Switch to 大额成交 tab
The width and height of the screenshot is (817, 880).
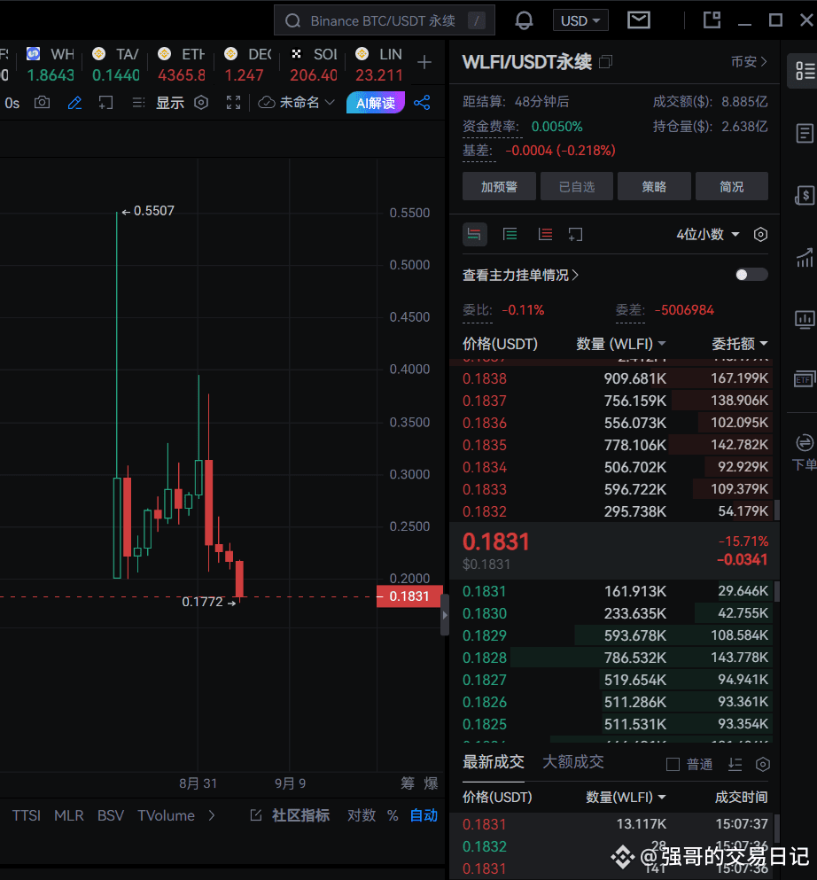click(x=573, y=761)
